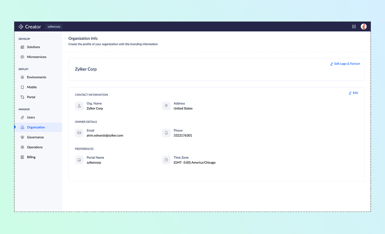Click the Creator product name
The width and height of the screenshot is (385, 234).
pos(33,27)
